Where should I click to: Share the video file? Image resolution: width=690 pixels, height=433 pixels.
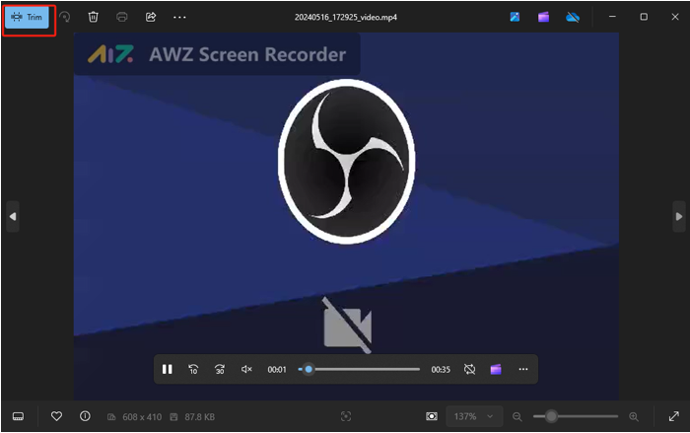[151, 17]
